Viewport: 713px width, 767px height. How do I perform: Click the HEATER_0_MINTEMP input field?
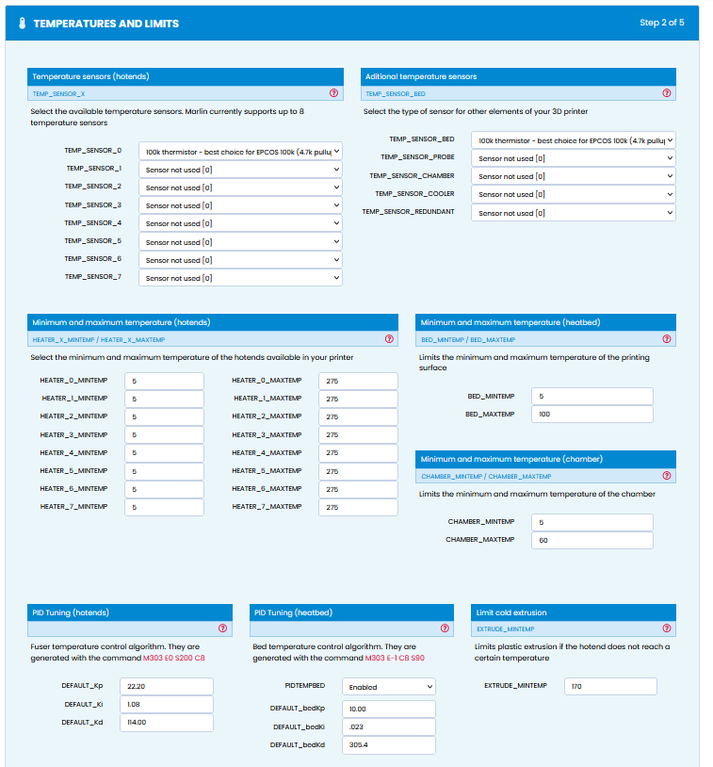click(164, 381)
